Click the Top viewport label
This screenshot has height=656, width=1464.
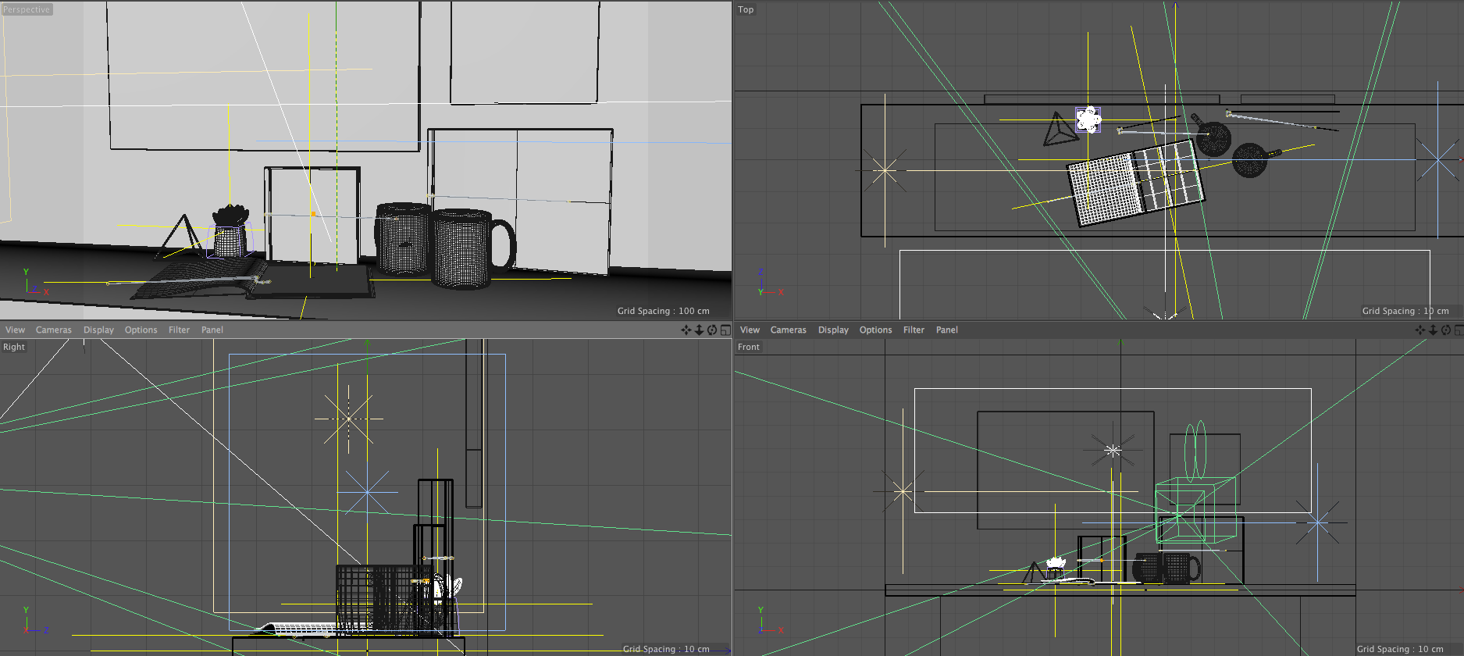(x=746, y=9)
